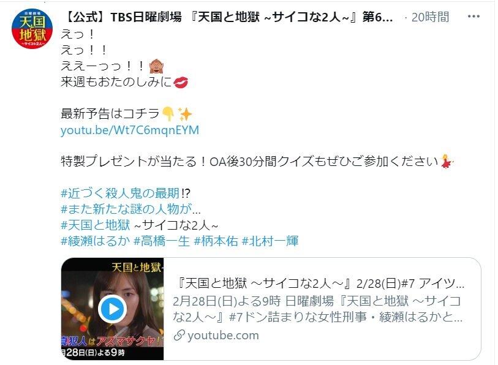Open the 20時間 tweet timestamp
This screenshot has height=365, width=498.
pos(430,17)
